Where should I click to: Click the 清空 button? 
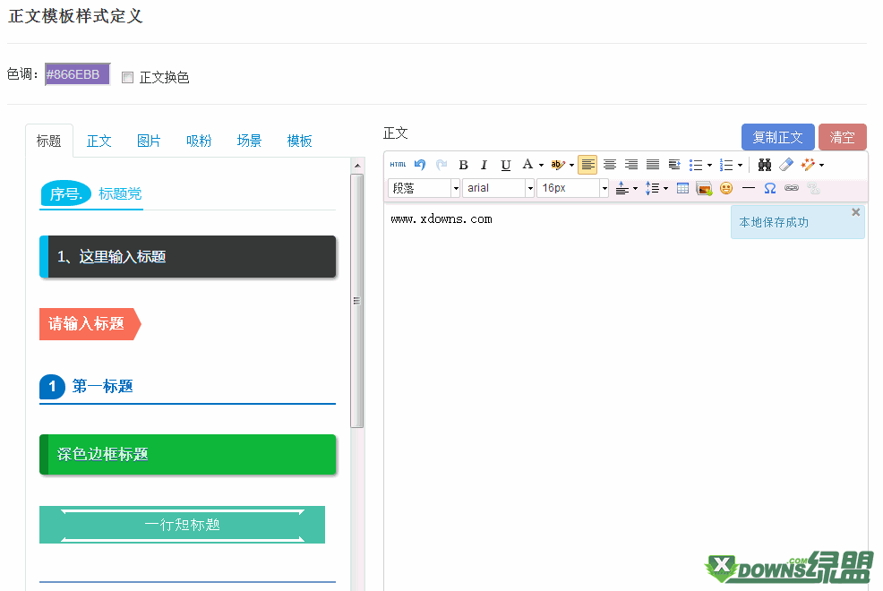coord(843,137)
